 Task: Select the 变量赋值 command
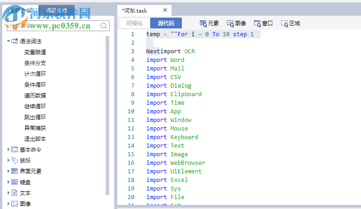tap(35, 52)
